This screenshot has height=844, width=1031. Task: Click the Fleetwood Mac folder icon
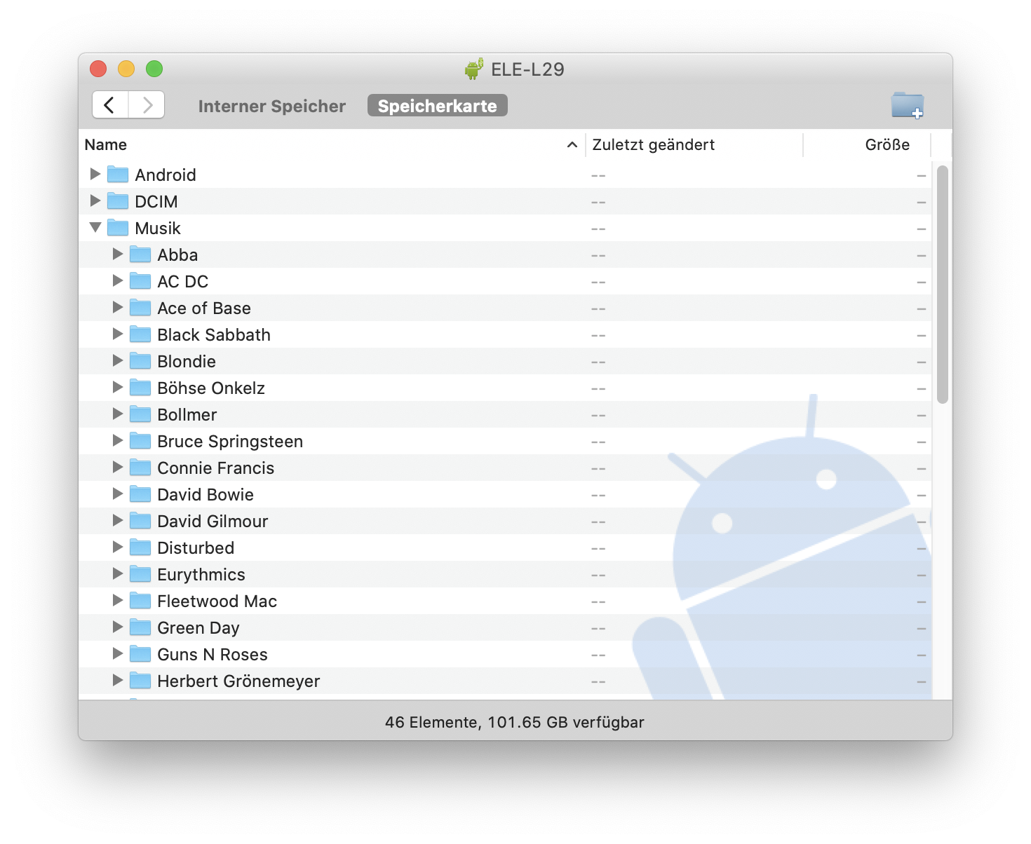pos(140,600)
